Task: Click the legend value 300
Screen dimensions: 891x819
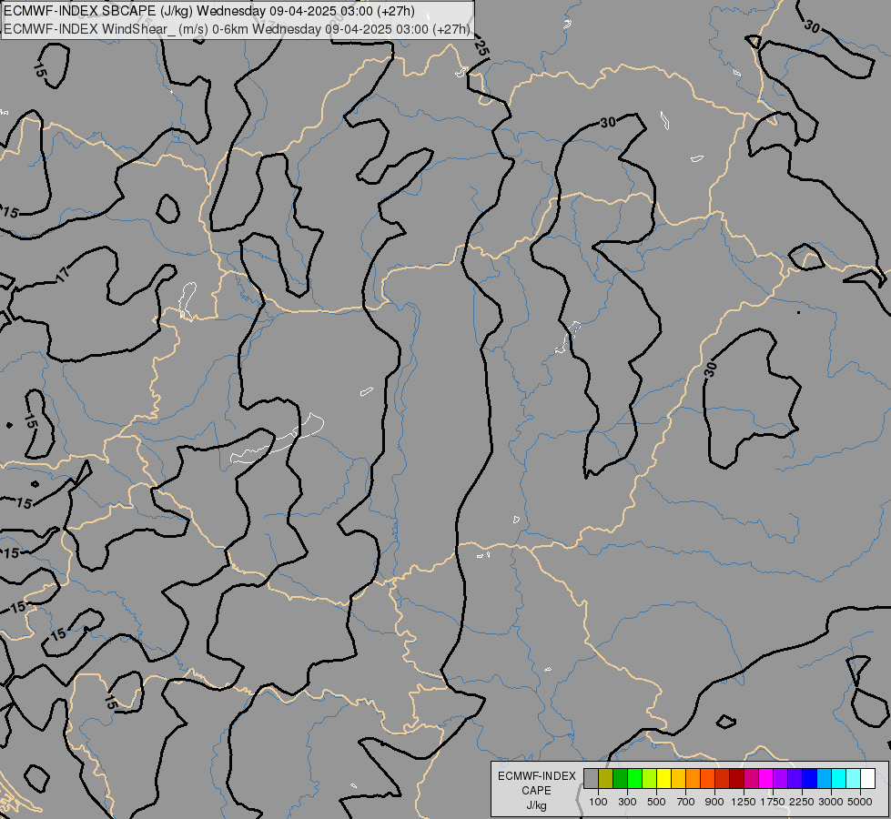Action: point(627,802)
